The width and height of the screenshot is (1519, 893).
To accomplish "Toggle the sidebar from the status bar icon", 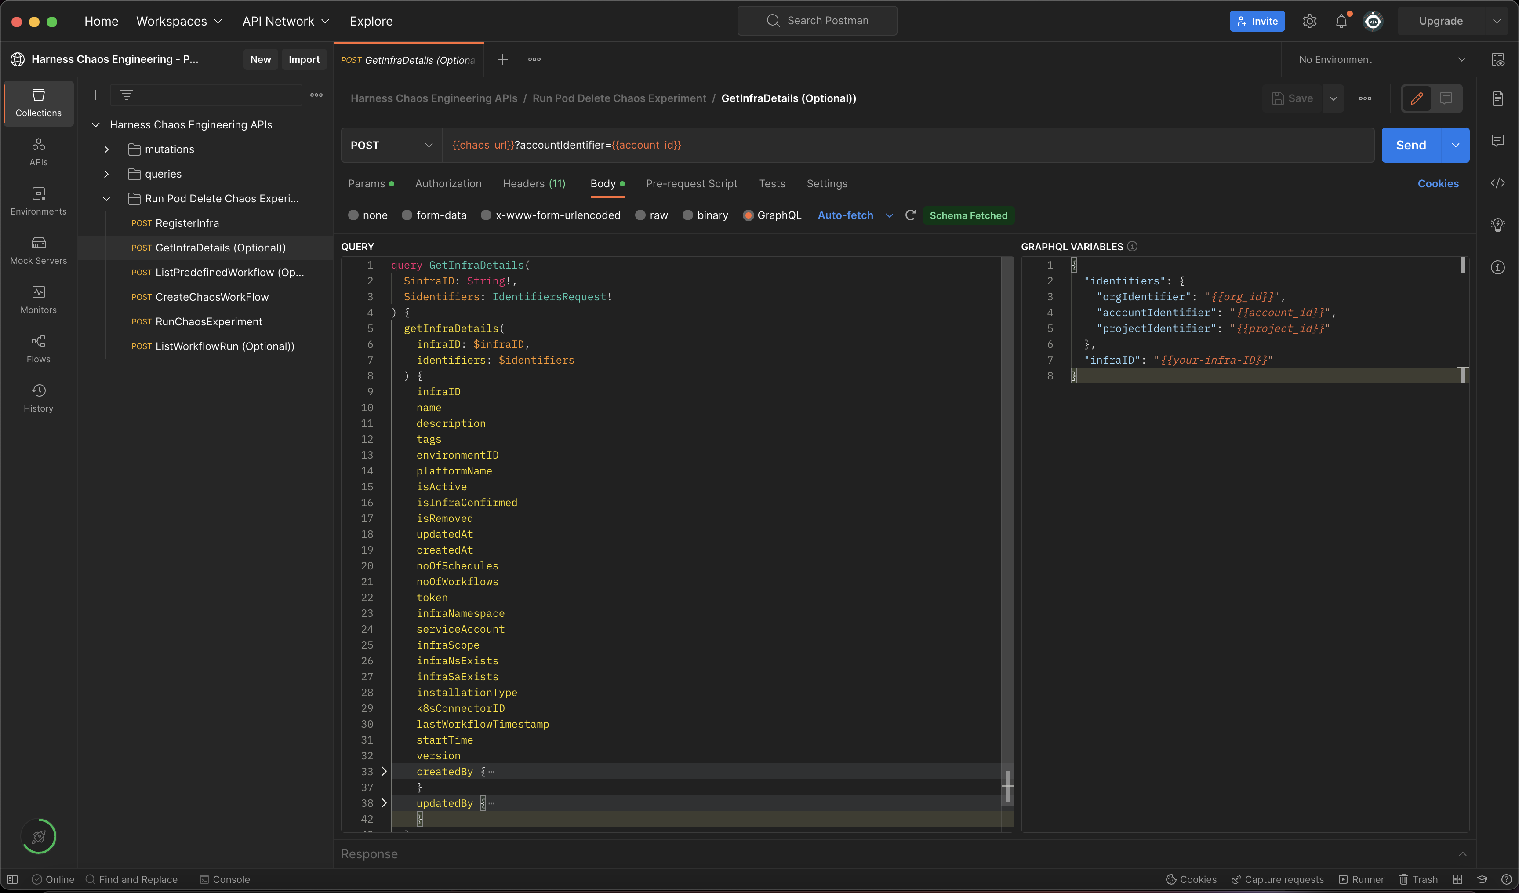I will (x=12, y=879).
